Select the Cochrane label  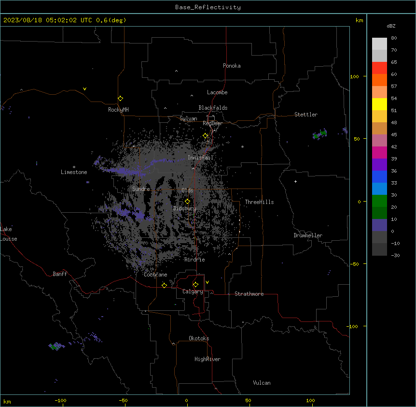(x=155, y=275)
